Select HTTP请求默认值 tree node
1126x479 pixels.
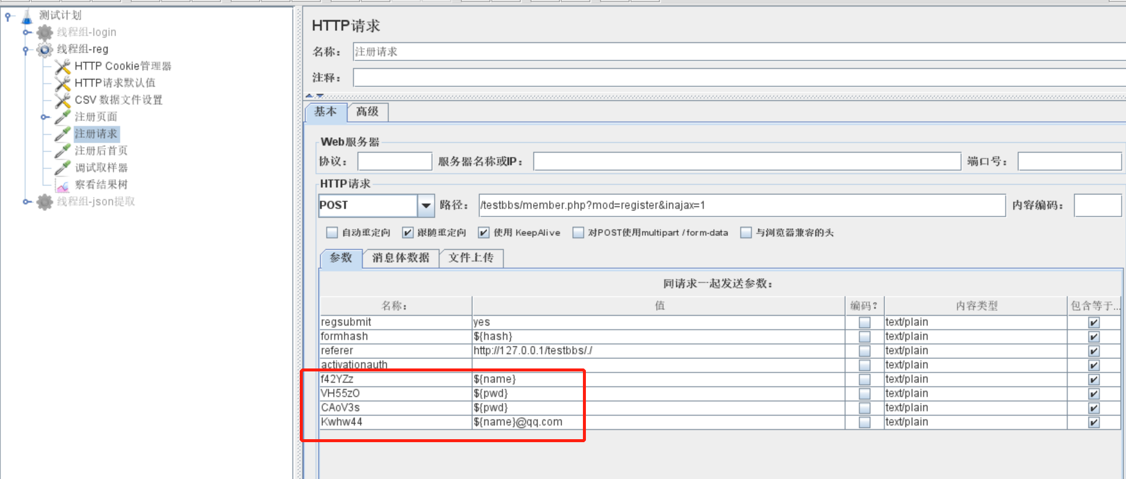pyautogui.click(x=115, y=83)
